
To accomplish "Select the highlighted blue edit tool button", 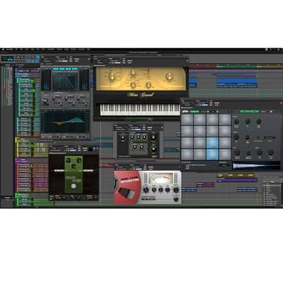I will pos(37,57).
